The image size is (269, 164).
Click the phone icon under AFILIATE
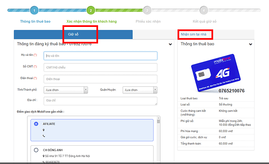tap(44, 136)
